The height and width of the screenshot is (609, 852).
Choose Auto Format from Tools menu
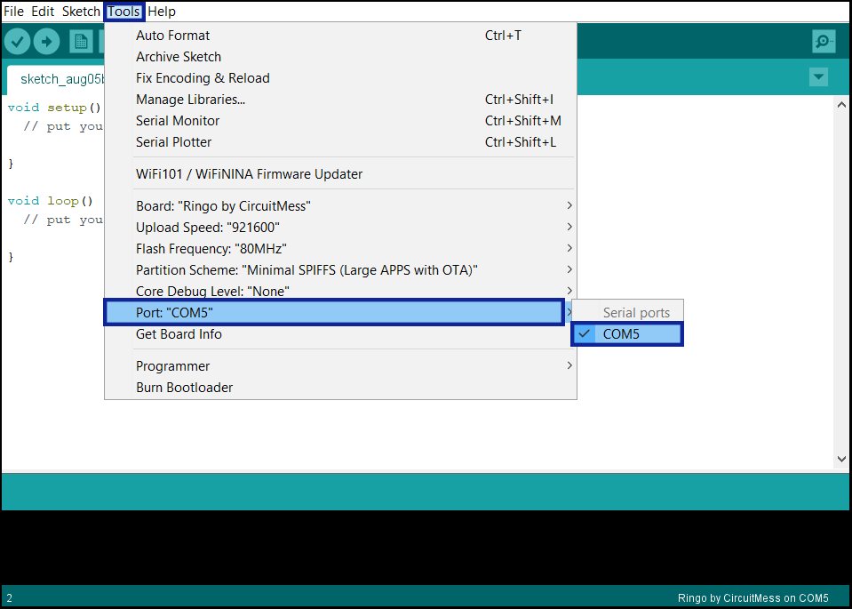pos(173,36)
